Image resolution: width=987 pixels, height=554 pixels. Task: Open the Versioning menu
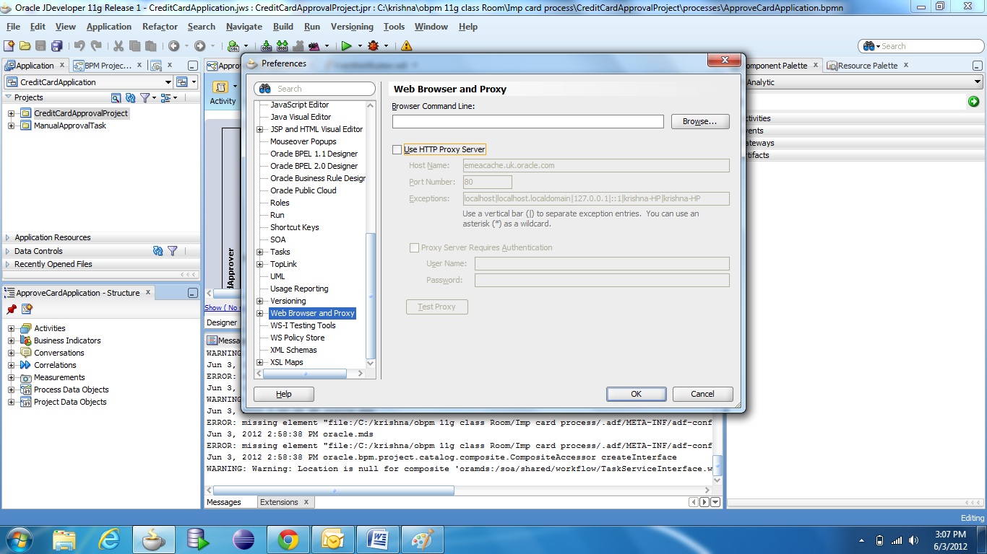click(352, 27)
